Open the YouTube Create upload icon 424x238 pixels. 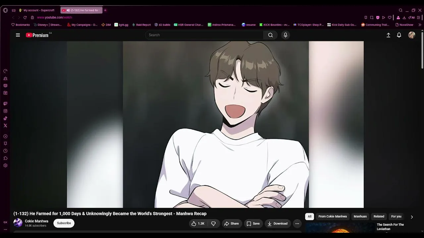[389, 35]
